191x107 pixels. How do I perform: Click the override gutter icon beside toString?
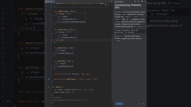49,79
